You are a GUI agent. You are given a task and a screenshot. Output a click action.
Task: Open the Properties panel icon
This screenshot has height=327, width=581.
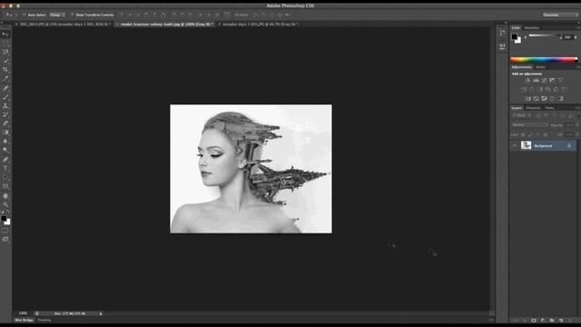click(502, 46)
